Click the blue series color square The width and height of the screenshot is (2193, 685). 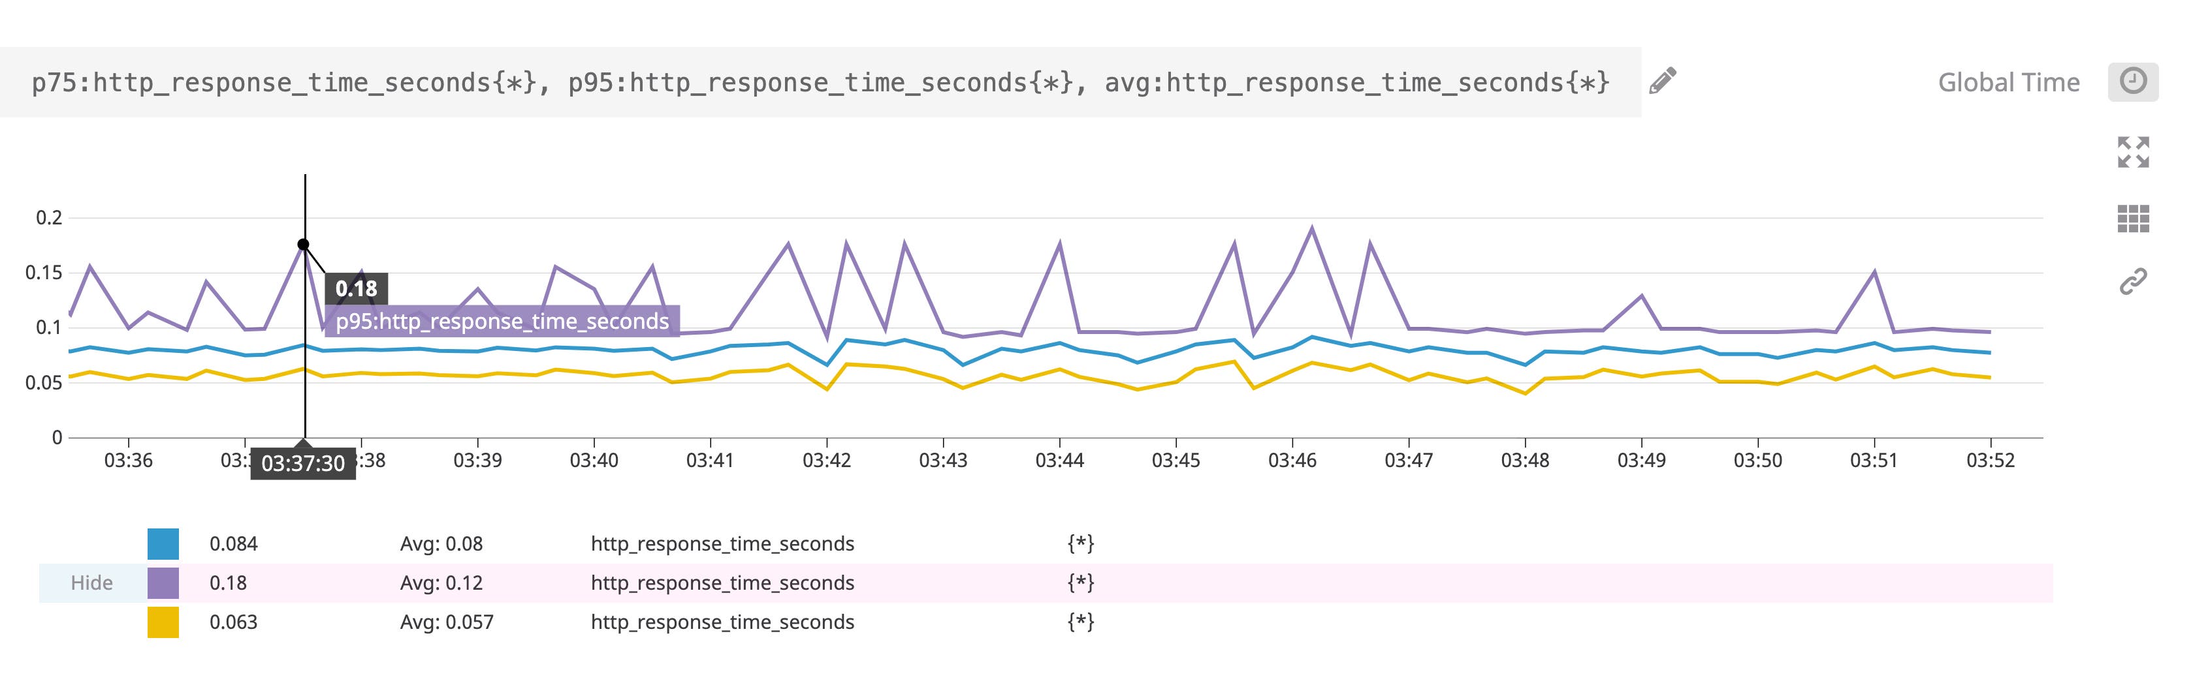tap(165, 543)
